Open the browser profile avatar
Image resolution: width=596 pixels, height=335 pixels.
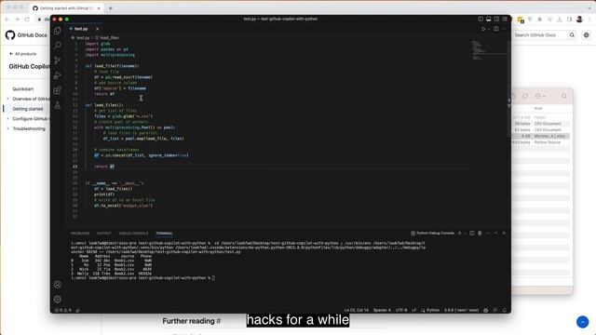click(579, 19)
